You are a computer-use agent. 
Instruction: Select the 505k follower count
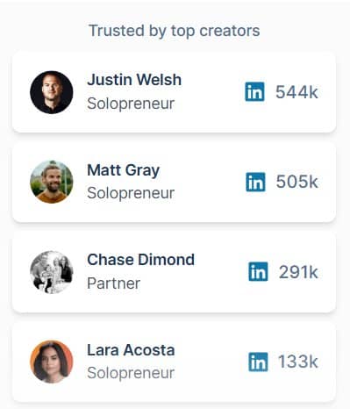pyautogui.click(x=297, y=182)
